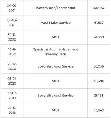This screenshot has height=118, width=111.
Task: Select the 03-01-2020 date cell
Action: coord(12,81)
